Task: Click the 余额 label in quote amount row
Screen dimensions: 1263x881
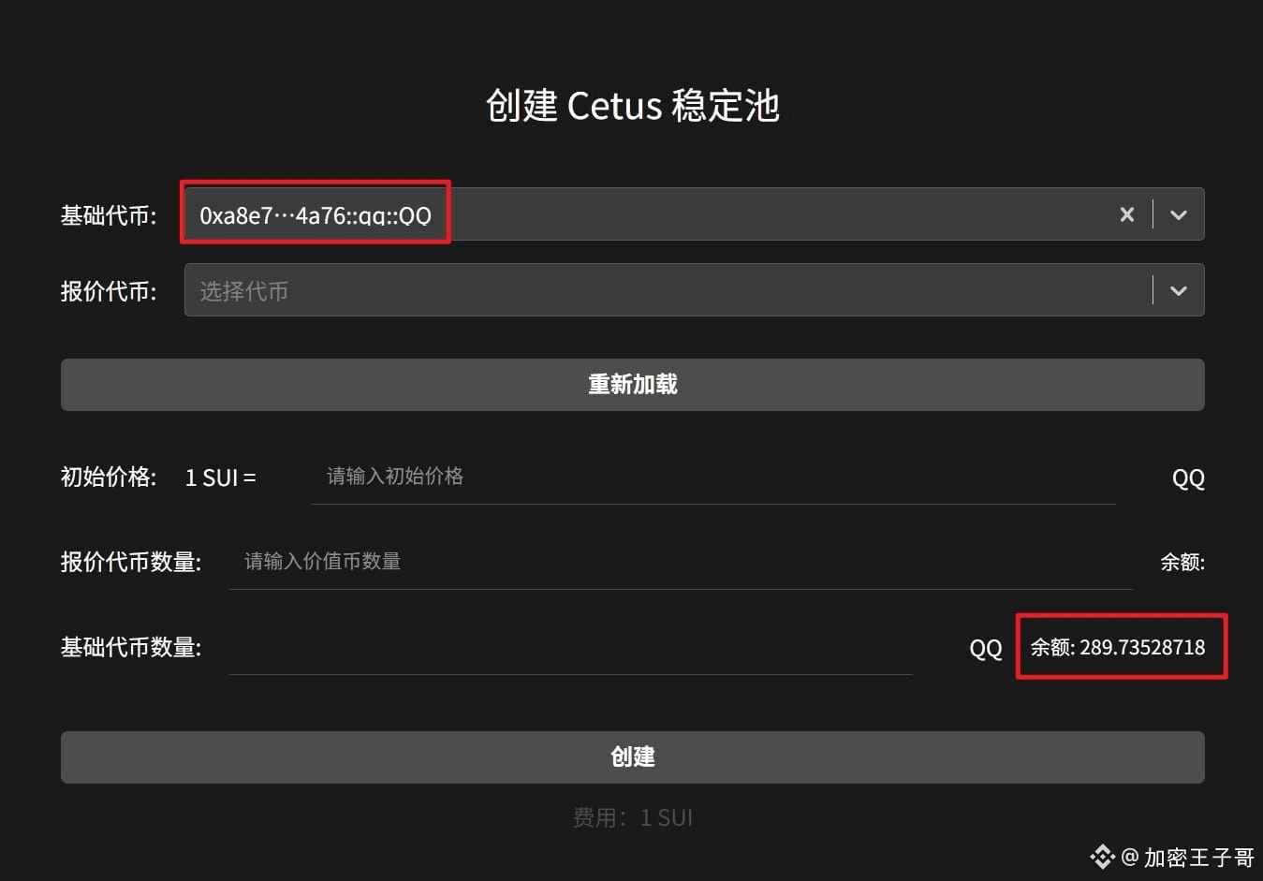Action: 1182,562
